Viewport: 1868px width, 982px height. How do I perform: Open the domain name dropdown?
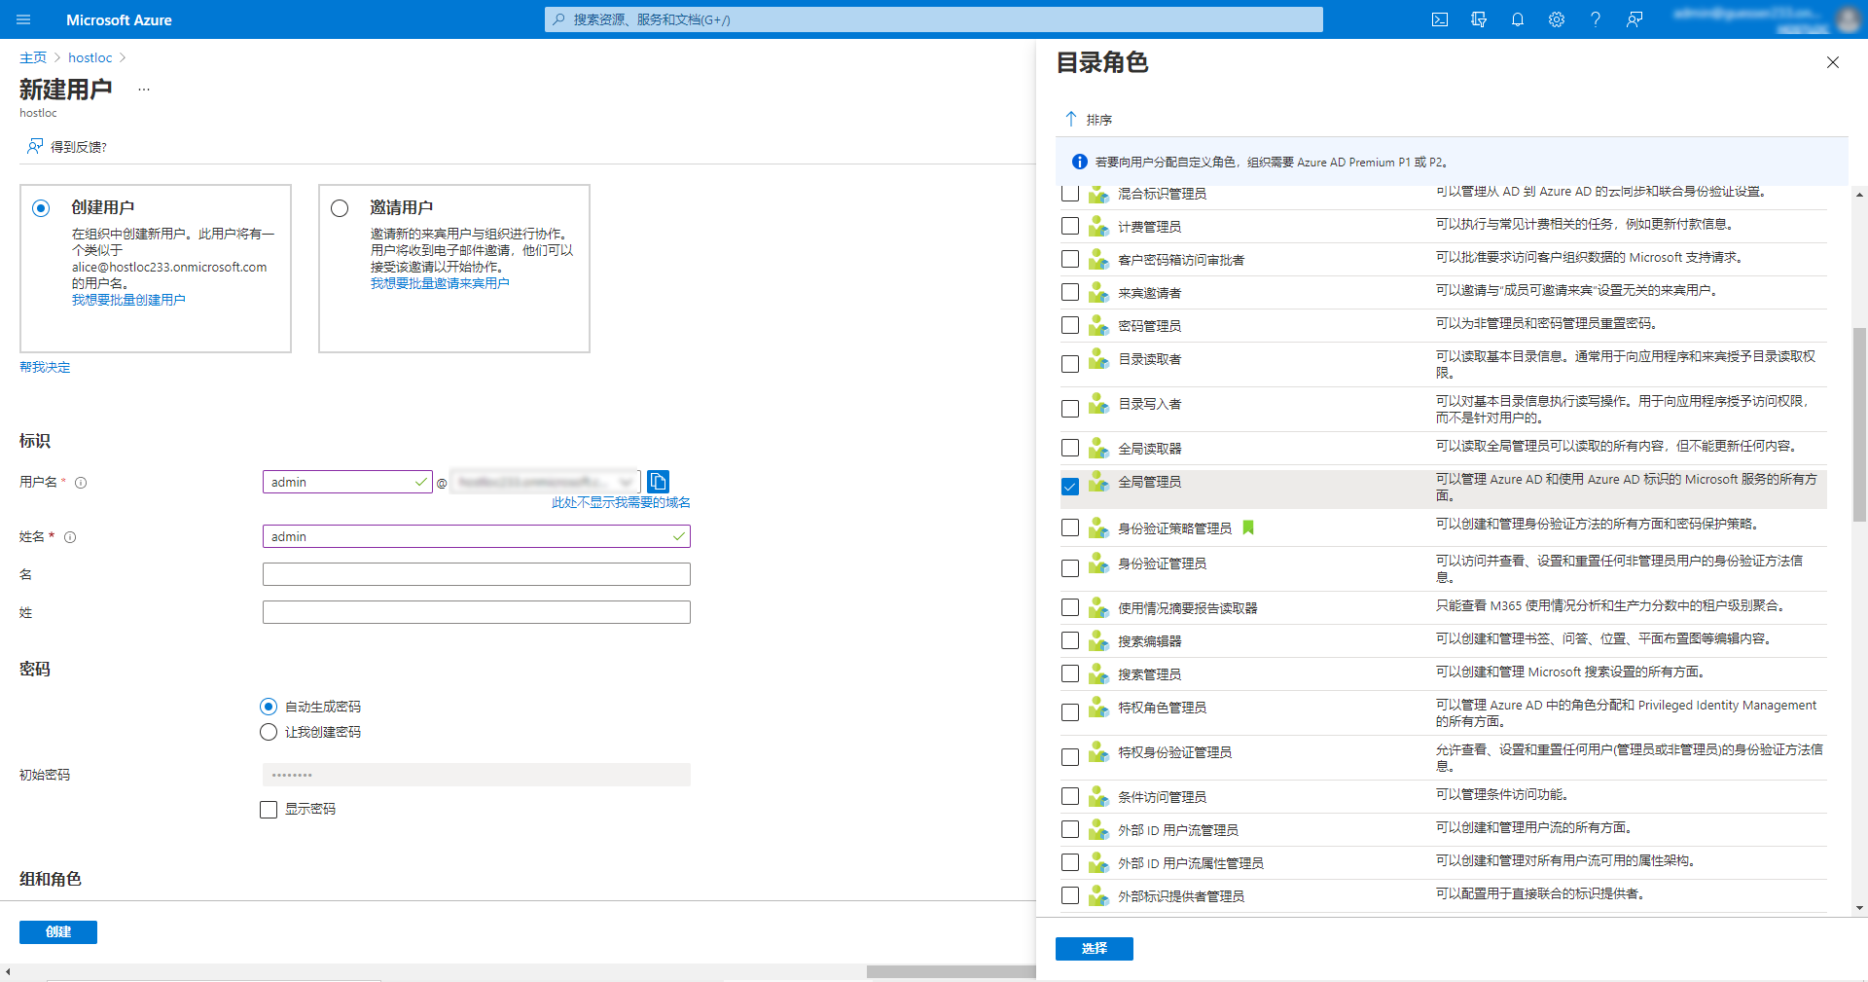(545, 482)
